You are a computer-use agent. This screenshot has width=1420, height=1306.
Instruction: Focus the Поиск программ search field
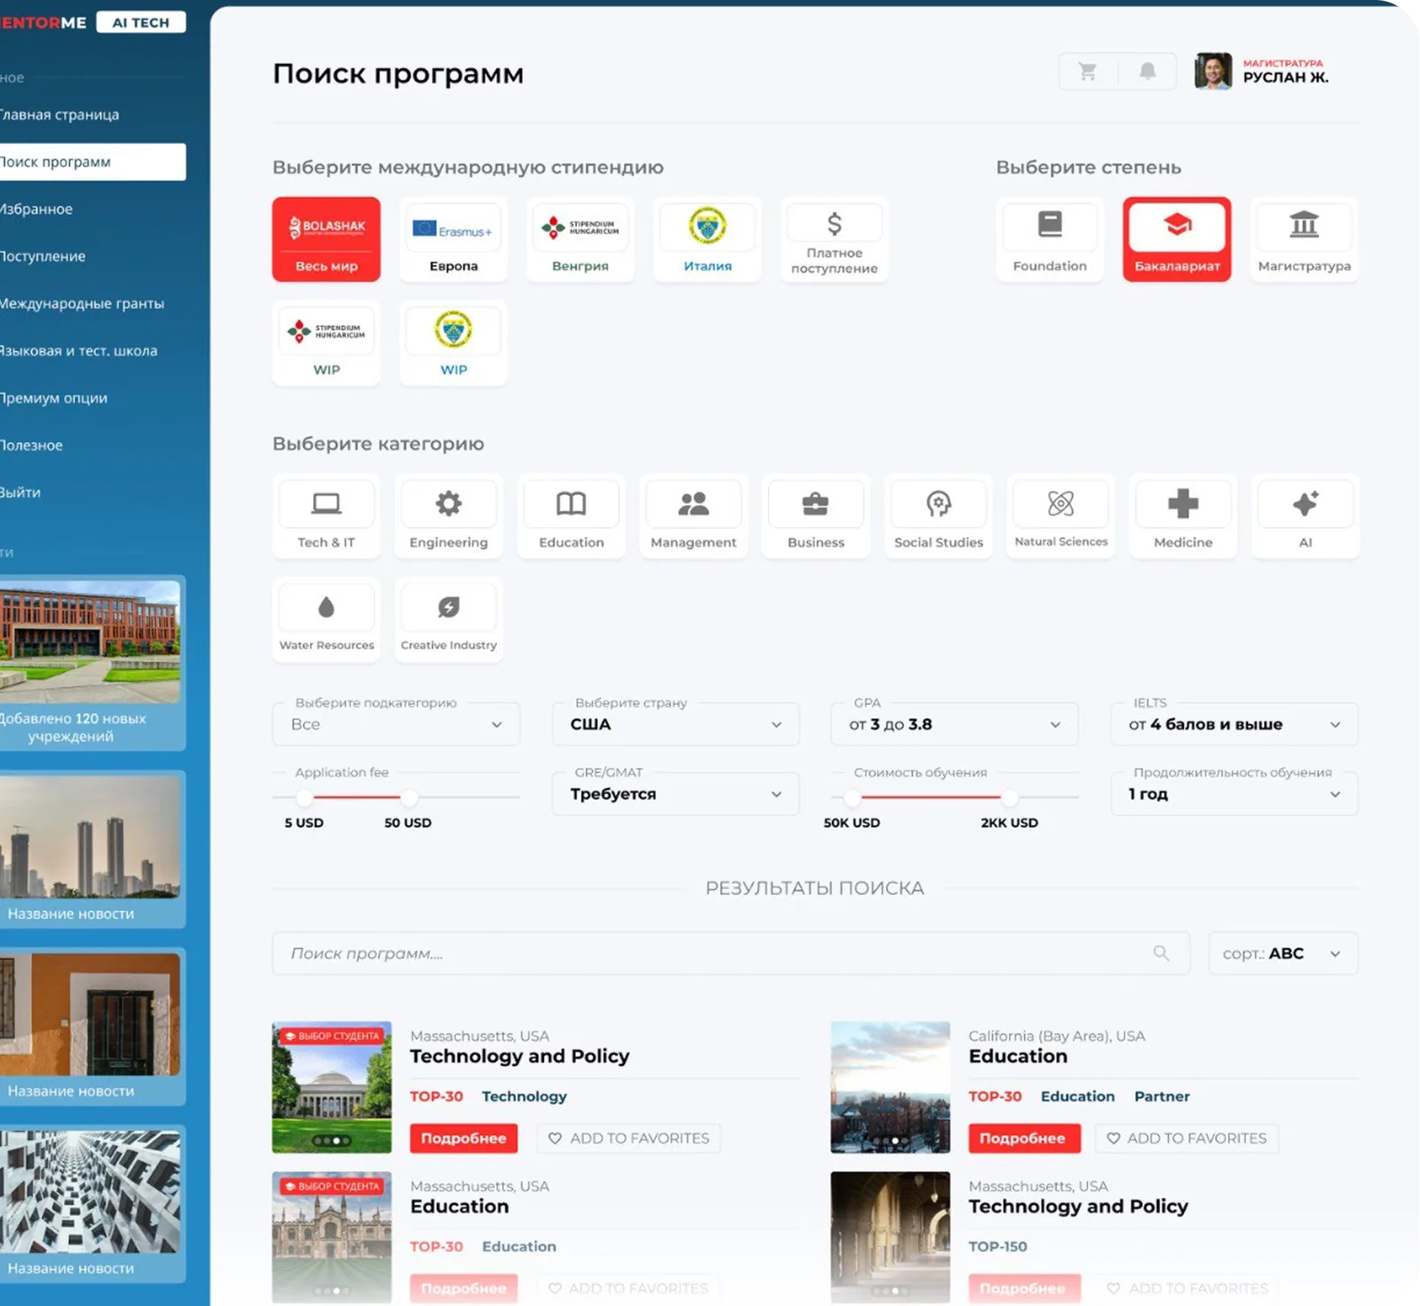(730, 954)
